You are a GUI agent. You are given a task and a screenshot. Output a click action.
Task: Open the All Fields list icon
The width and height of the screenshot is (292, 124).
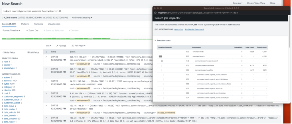coord(29,52)
